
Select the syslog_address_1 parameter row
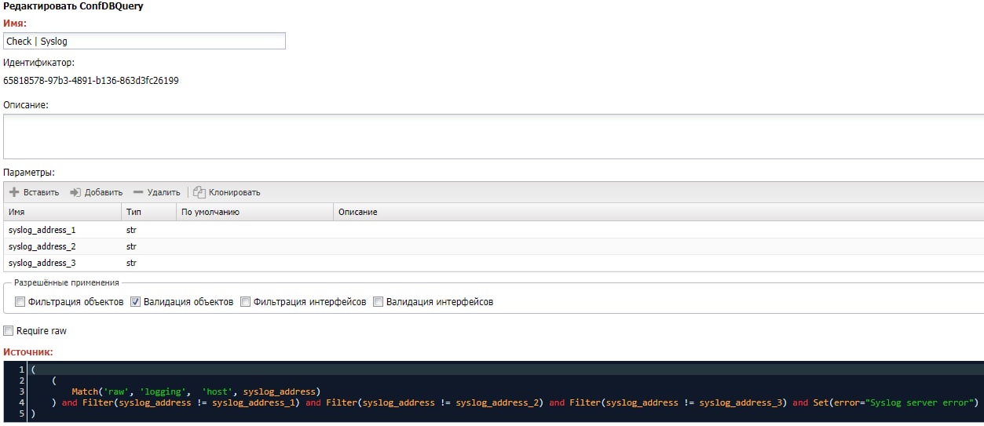pyautogui.click(x=493, y=230)
